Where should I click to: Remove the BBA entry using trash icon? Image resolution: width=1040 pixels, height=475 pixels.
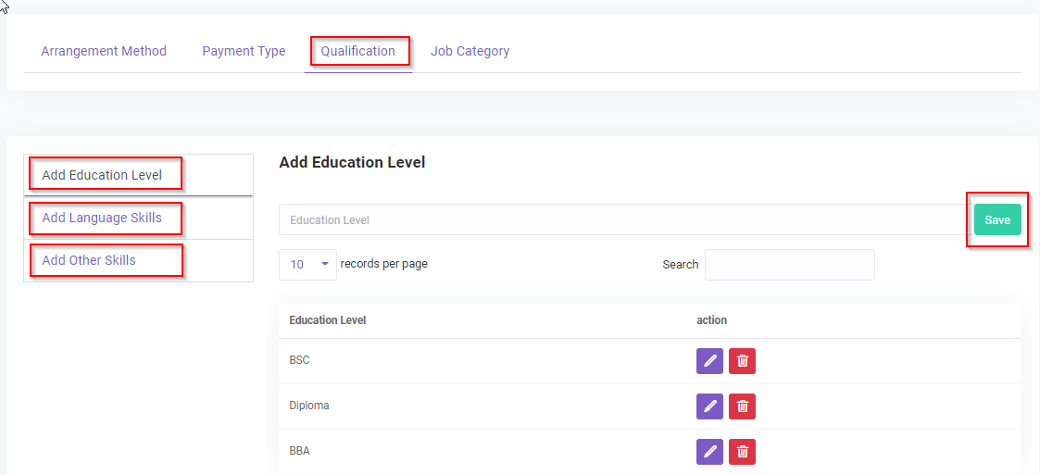pos(742,452)
